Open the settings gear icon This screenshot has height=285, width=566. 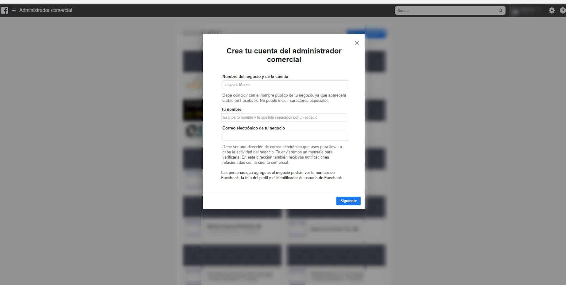(x=552, y=11)
